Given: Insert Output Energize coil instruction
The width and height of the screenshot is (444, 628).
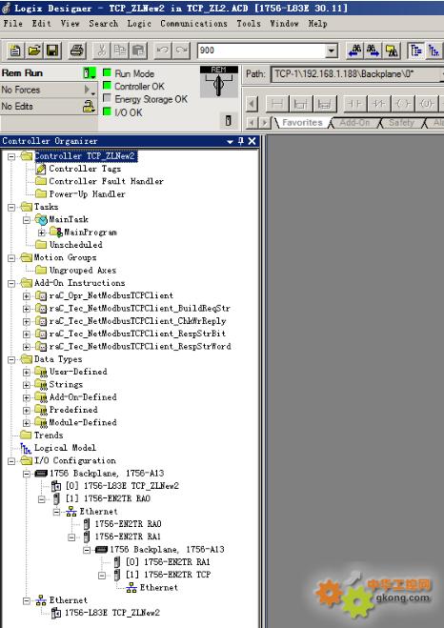Looking at the screenshot, I should click(x=402, y=104).
